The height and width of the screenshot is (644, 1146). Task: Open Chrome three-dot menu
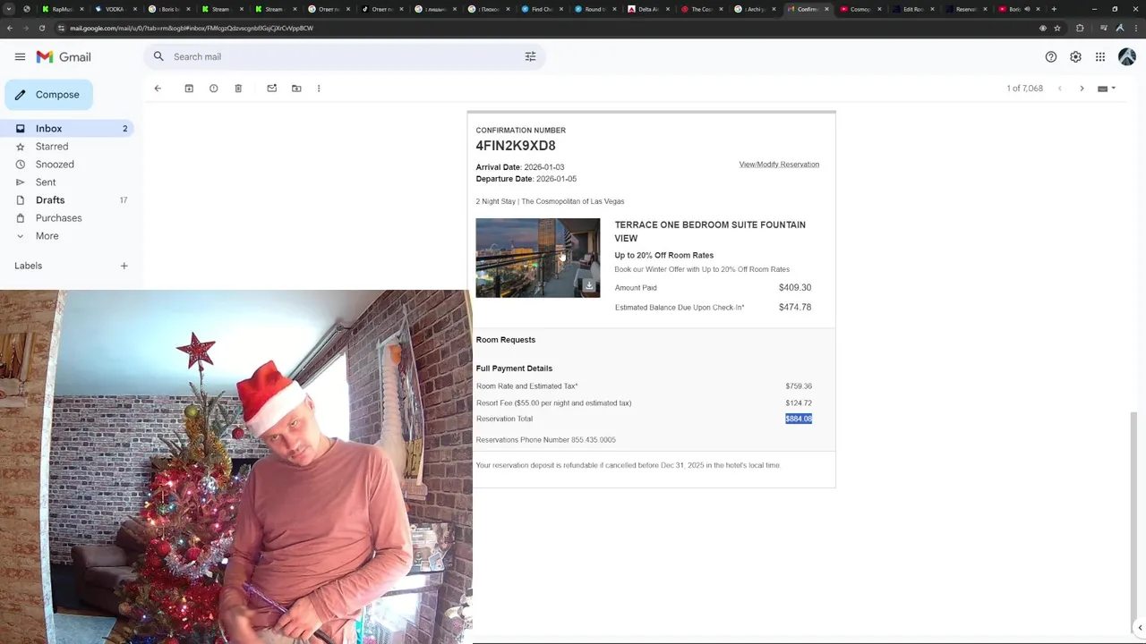[x=1136, y=28]
